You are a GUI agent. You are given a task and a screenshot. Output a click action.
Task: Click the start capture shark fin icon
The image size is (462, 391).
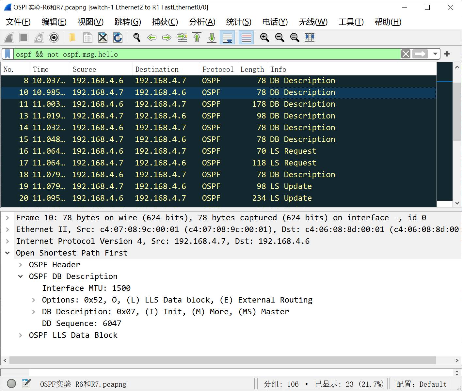click(9, 38)
